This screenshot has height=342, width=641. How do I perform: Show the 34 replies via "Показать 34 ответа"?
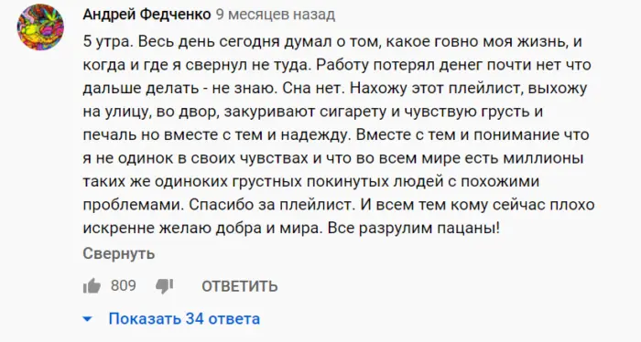pos(184,319)
